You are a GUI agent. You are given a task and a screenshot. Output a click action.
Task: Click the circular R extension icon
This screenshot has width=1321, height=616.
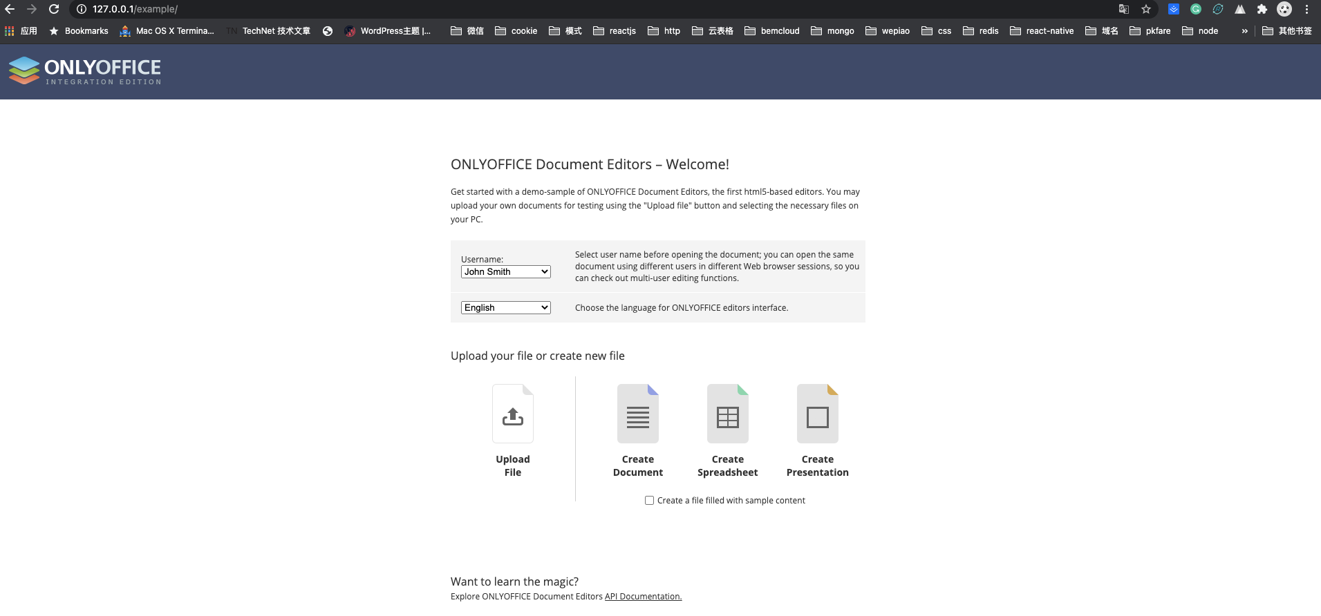(x=1218, y=9)
